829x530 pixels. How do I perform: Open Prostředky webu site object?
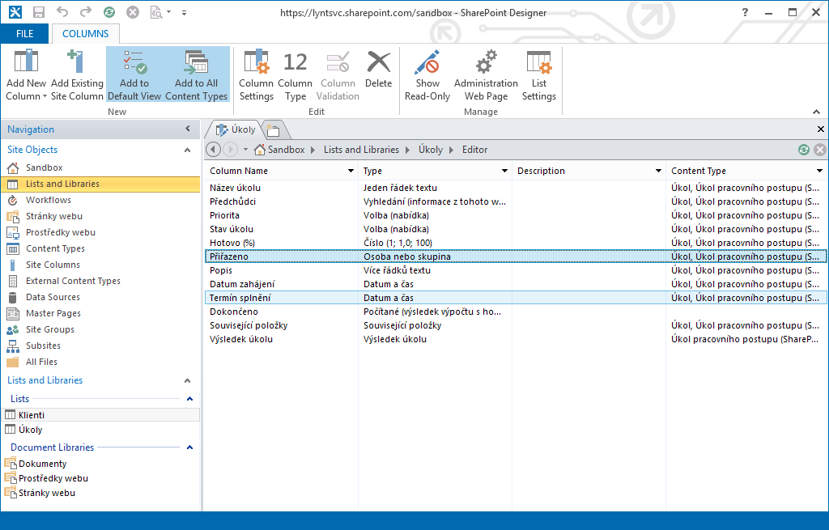(x=100, y=232)
